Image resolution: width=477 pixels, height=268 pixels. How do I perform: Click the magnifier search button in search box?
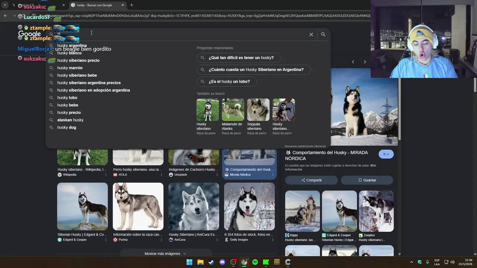click(323, 34)
